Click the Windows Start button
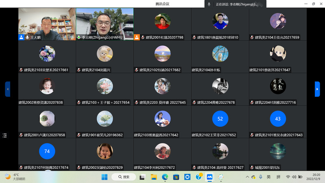Image resolution: width=325 pixels, height=183 pixels. (104, 177)
